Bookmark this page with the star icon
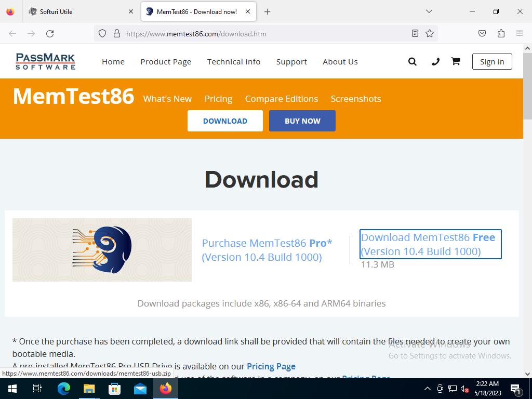This screenshot has width=532, height=399. (430, 33)
